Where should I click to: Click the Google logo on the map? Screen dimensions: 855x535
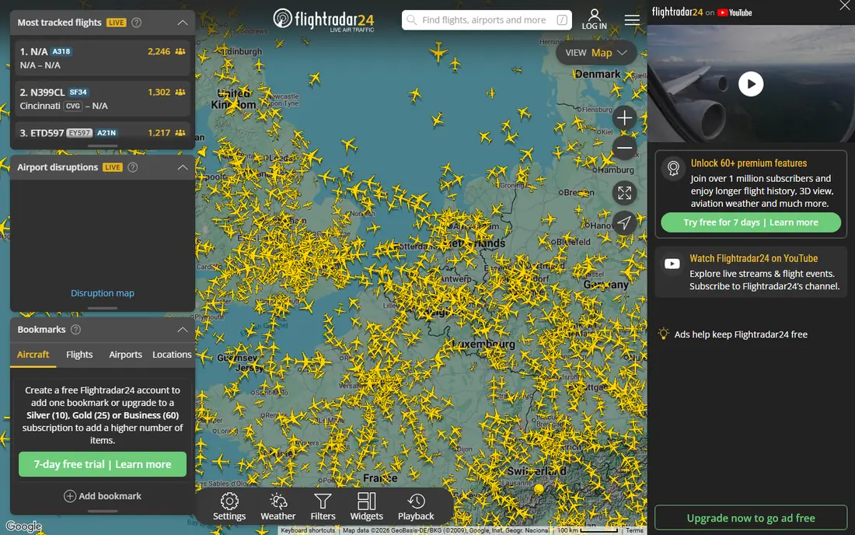click(x=23, y=526)
